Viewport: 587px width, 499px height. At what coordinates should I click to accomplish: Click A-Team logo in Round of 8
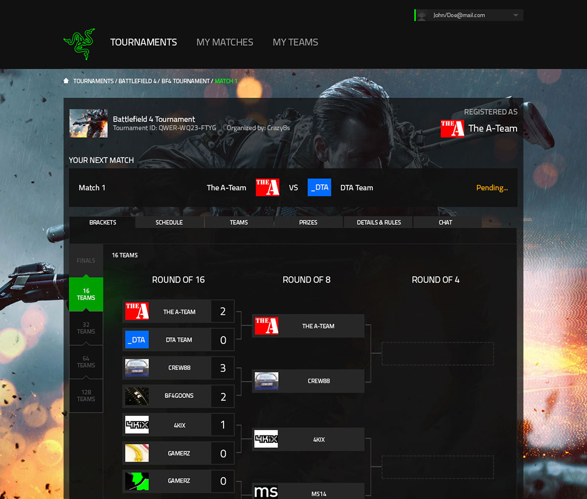click(267, 326)
